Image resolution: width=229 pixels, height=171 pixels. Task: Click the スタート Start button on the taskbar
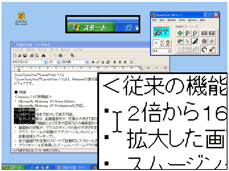coord(13,168)
